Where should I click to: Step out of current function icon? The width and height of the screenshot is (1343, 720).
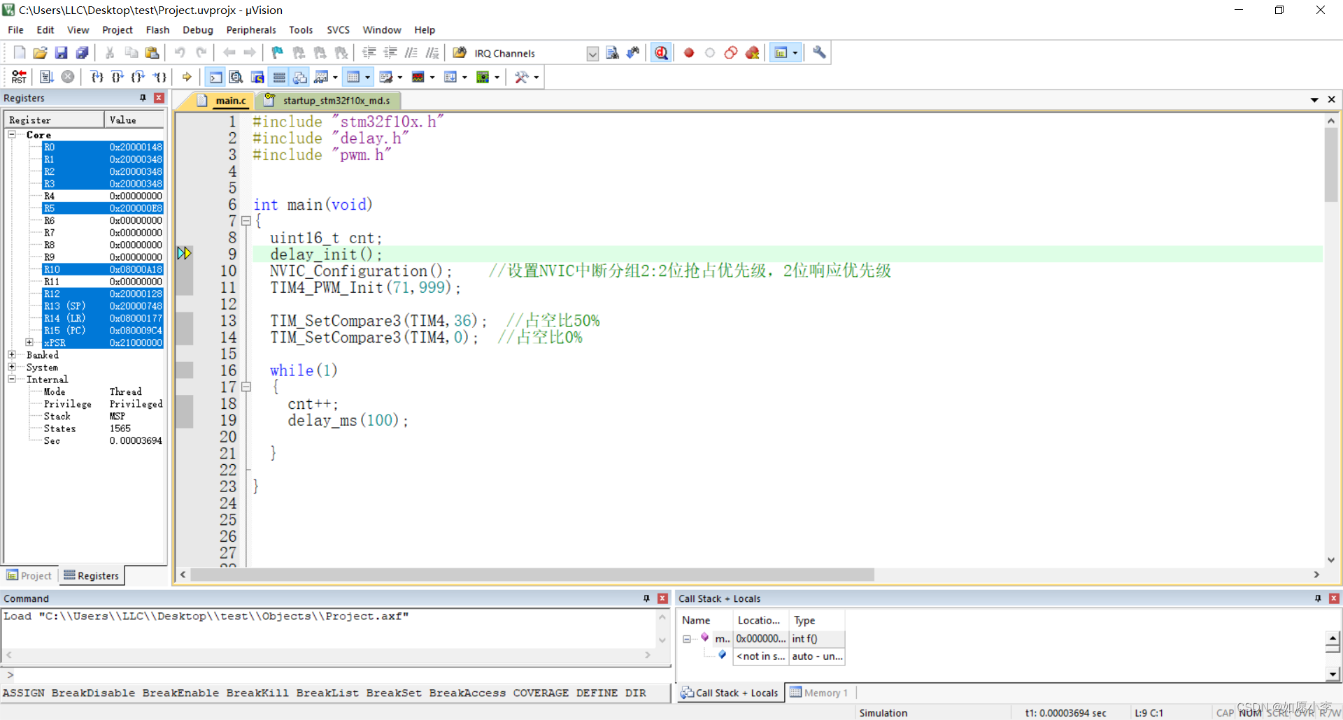(138, 77)
